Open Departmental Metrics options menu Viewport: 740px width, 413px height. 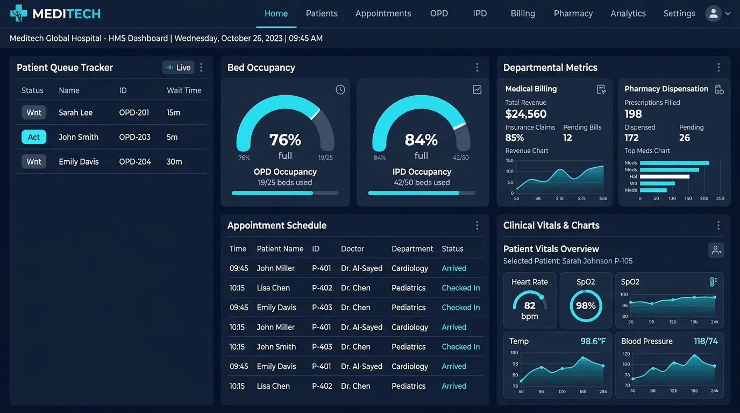718,67
